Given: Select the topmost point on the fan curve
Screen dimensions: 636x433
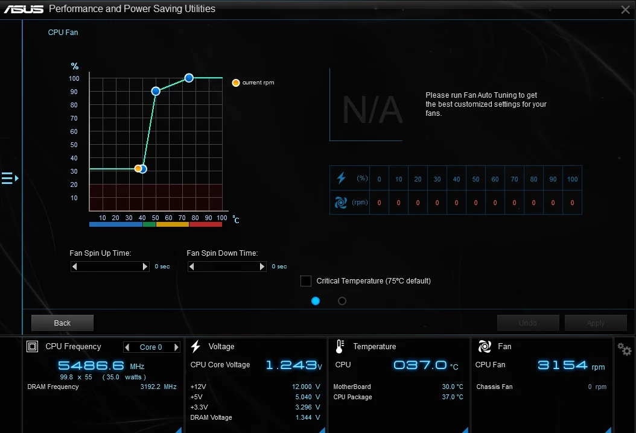Looking at the screenshot, I should [x=189, y=78].
